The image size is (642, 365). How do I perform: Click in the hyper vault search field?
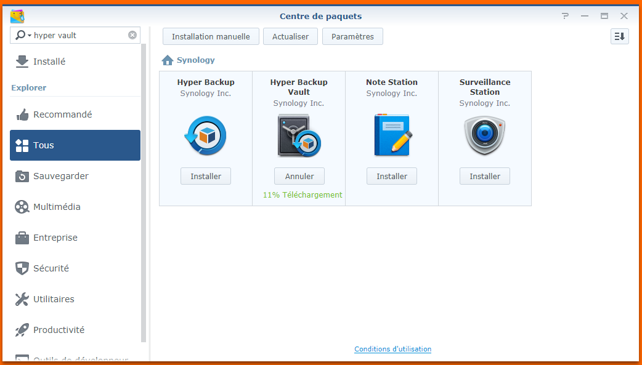tap(79, 35)
